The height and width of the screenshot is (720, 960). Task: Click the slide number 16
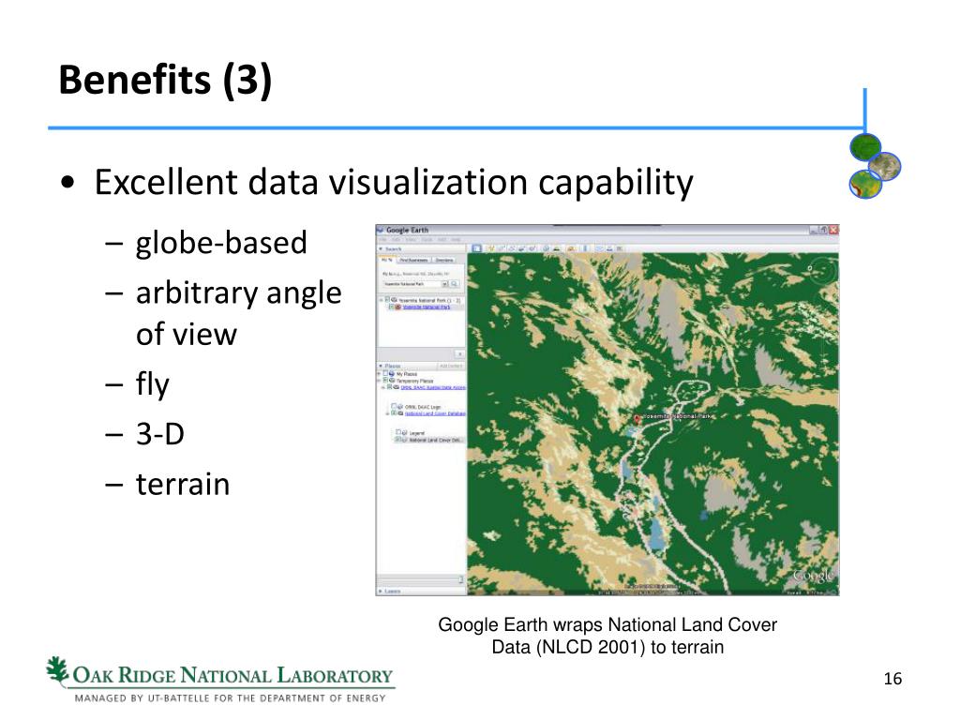click(x=892, y=679)
